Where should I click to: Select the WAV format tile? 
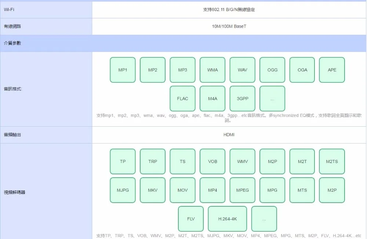(243, 70)
